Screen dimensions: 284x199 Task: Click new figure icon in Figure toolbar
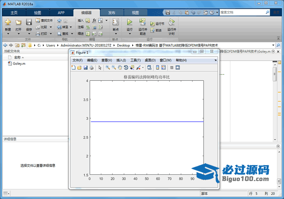(73, 68)
